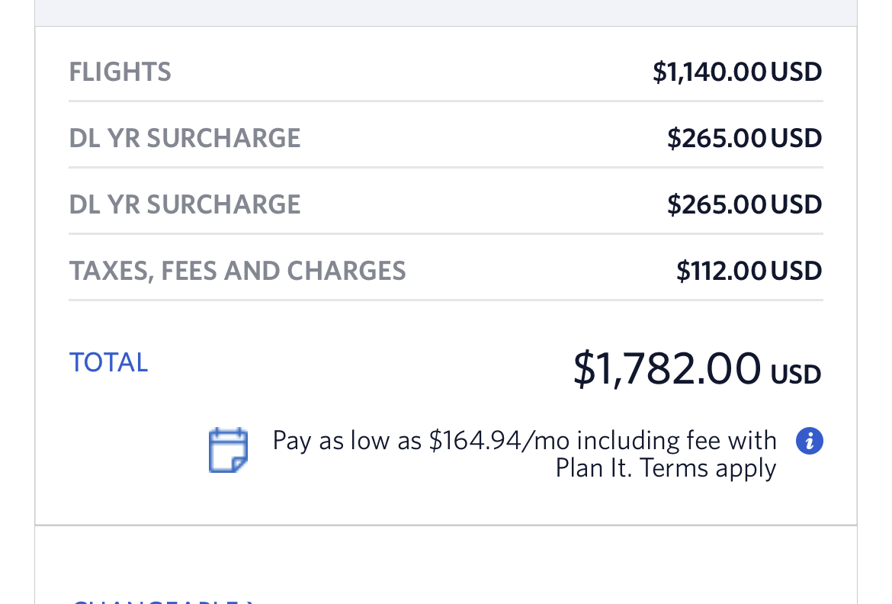
Task: Click the $1,140.00 USD flights amount
Action: click(736, 72)
